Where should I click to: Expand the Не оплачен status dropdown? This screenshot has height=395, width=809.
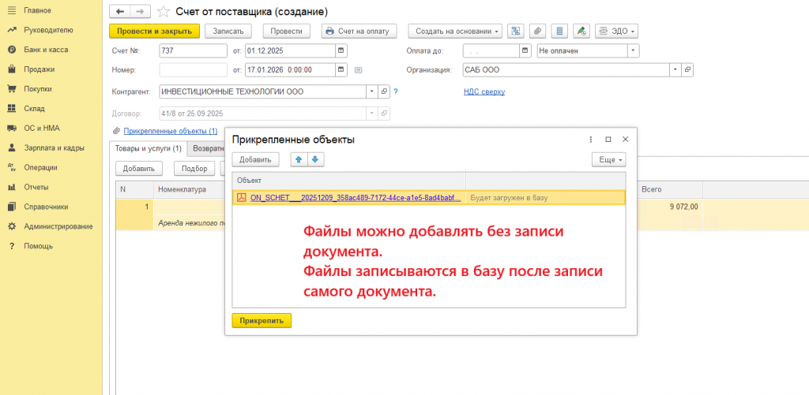(x=633, y=50)
